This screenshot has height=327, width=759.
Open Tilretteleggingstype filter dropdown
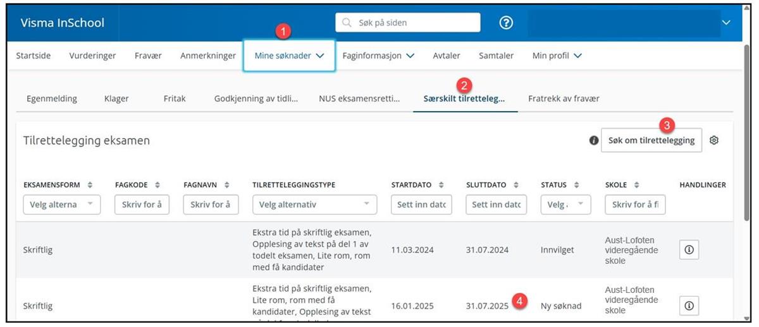tap(314, 205)
